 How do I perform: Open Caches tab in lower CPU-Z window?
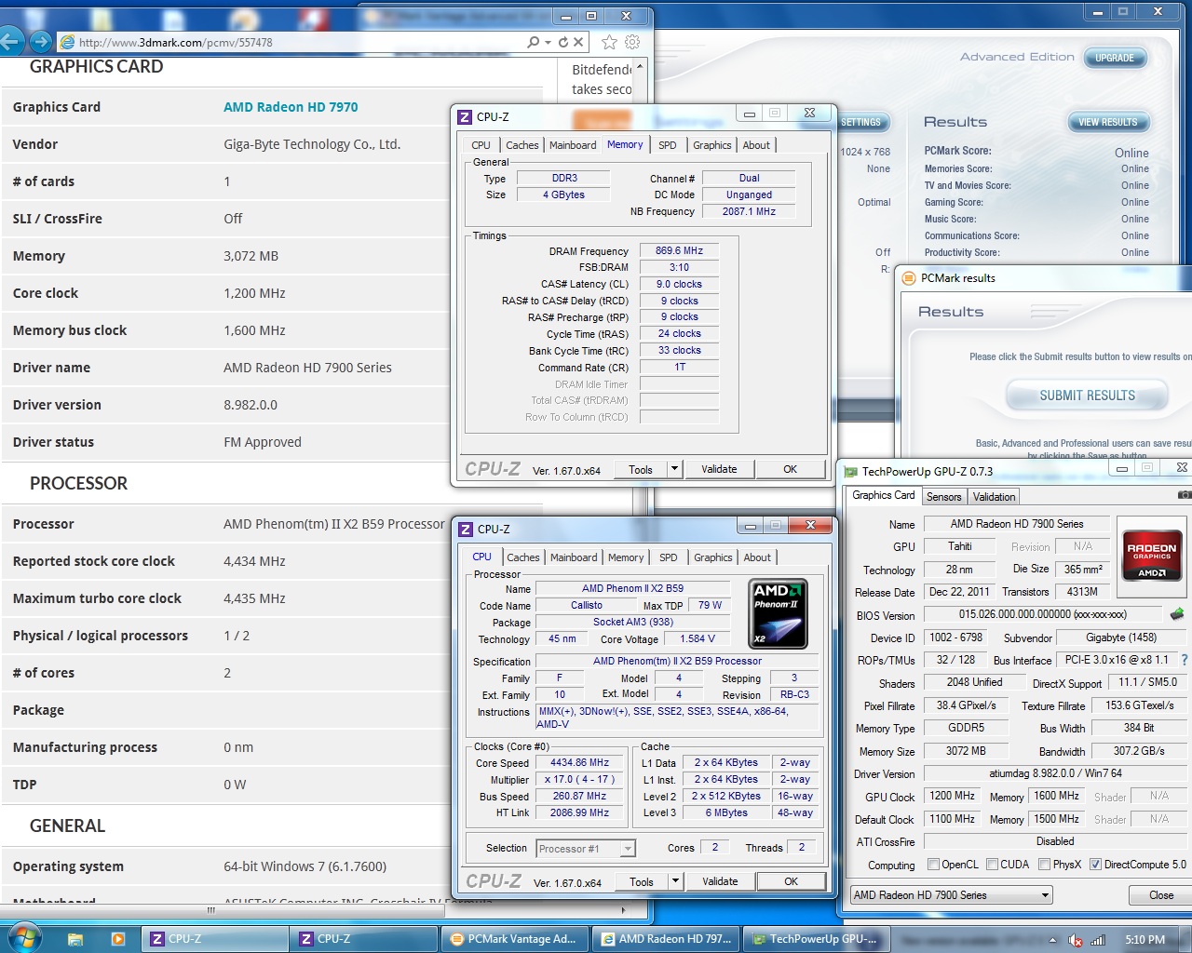point(523,557)
